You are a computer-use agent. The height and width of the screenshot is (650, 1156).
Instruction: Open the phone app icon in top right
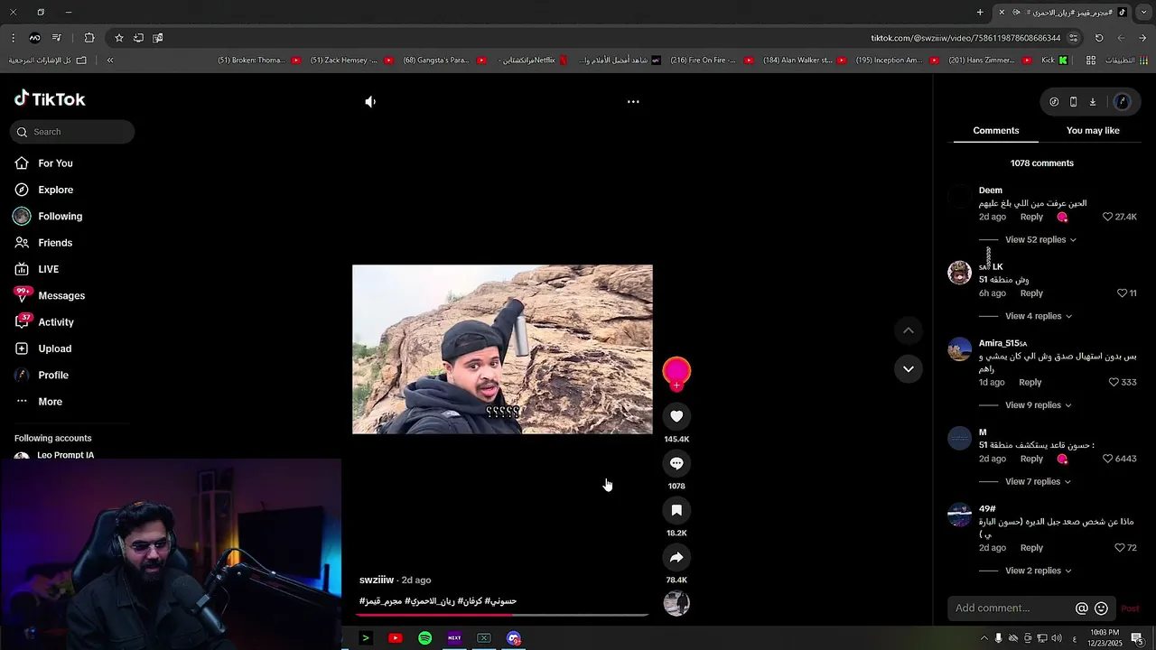tap(1073, 102)
